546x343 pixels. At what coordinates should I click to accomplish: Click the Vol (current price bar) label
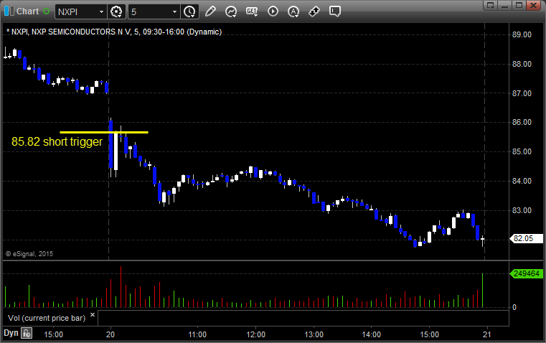[x=47, y=318]
